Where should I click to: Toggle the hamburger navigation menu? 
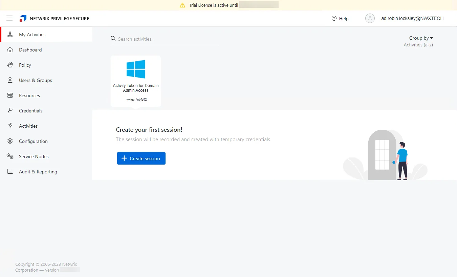[9, 18]
